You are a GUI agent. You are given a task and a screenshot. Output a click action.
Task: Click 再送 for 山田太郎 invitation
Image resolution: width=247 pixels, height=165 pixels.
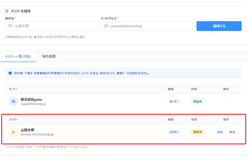(220, 132)
